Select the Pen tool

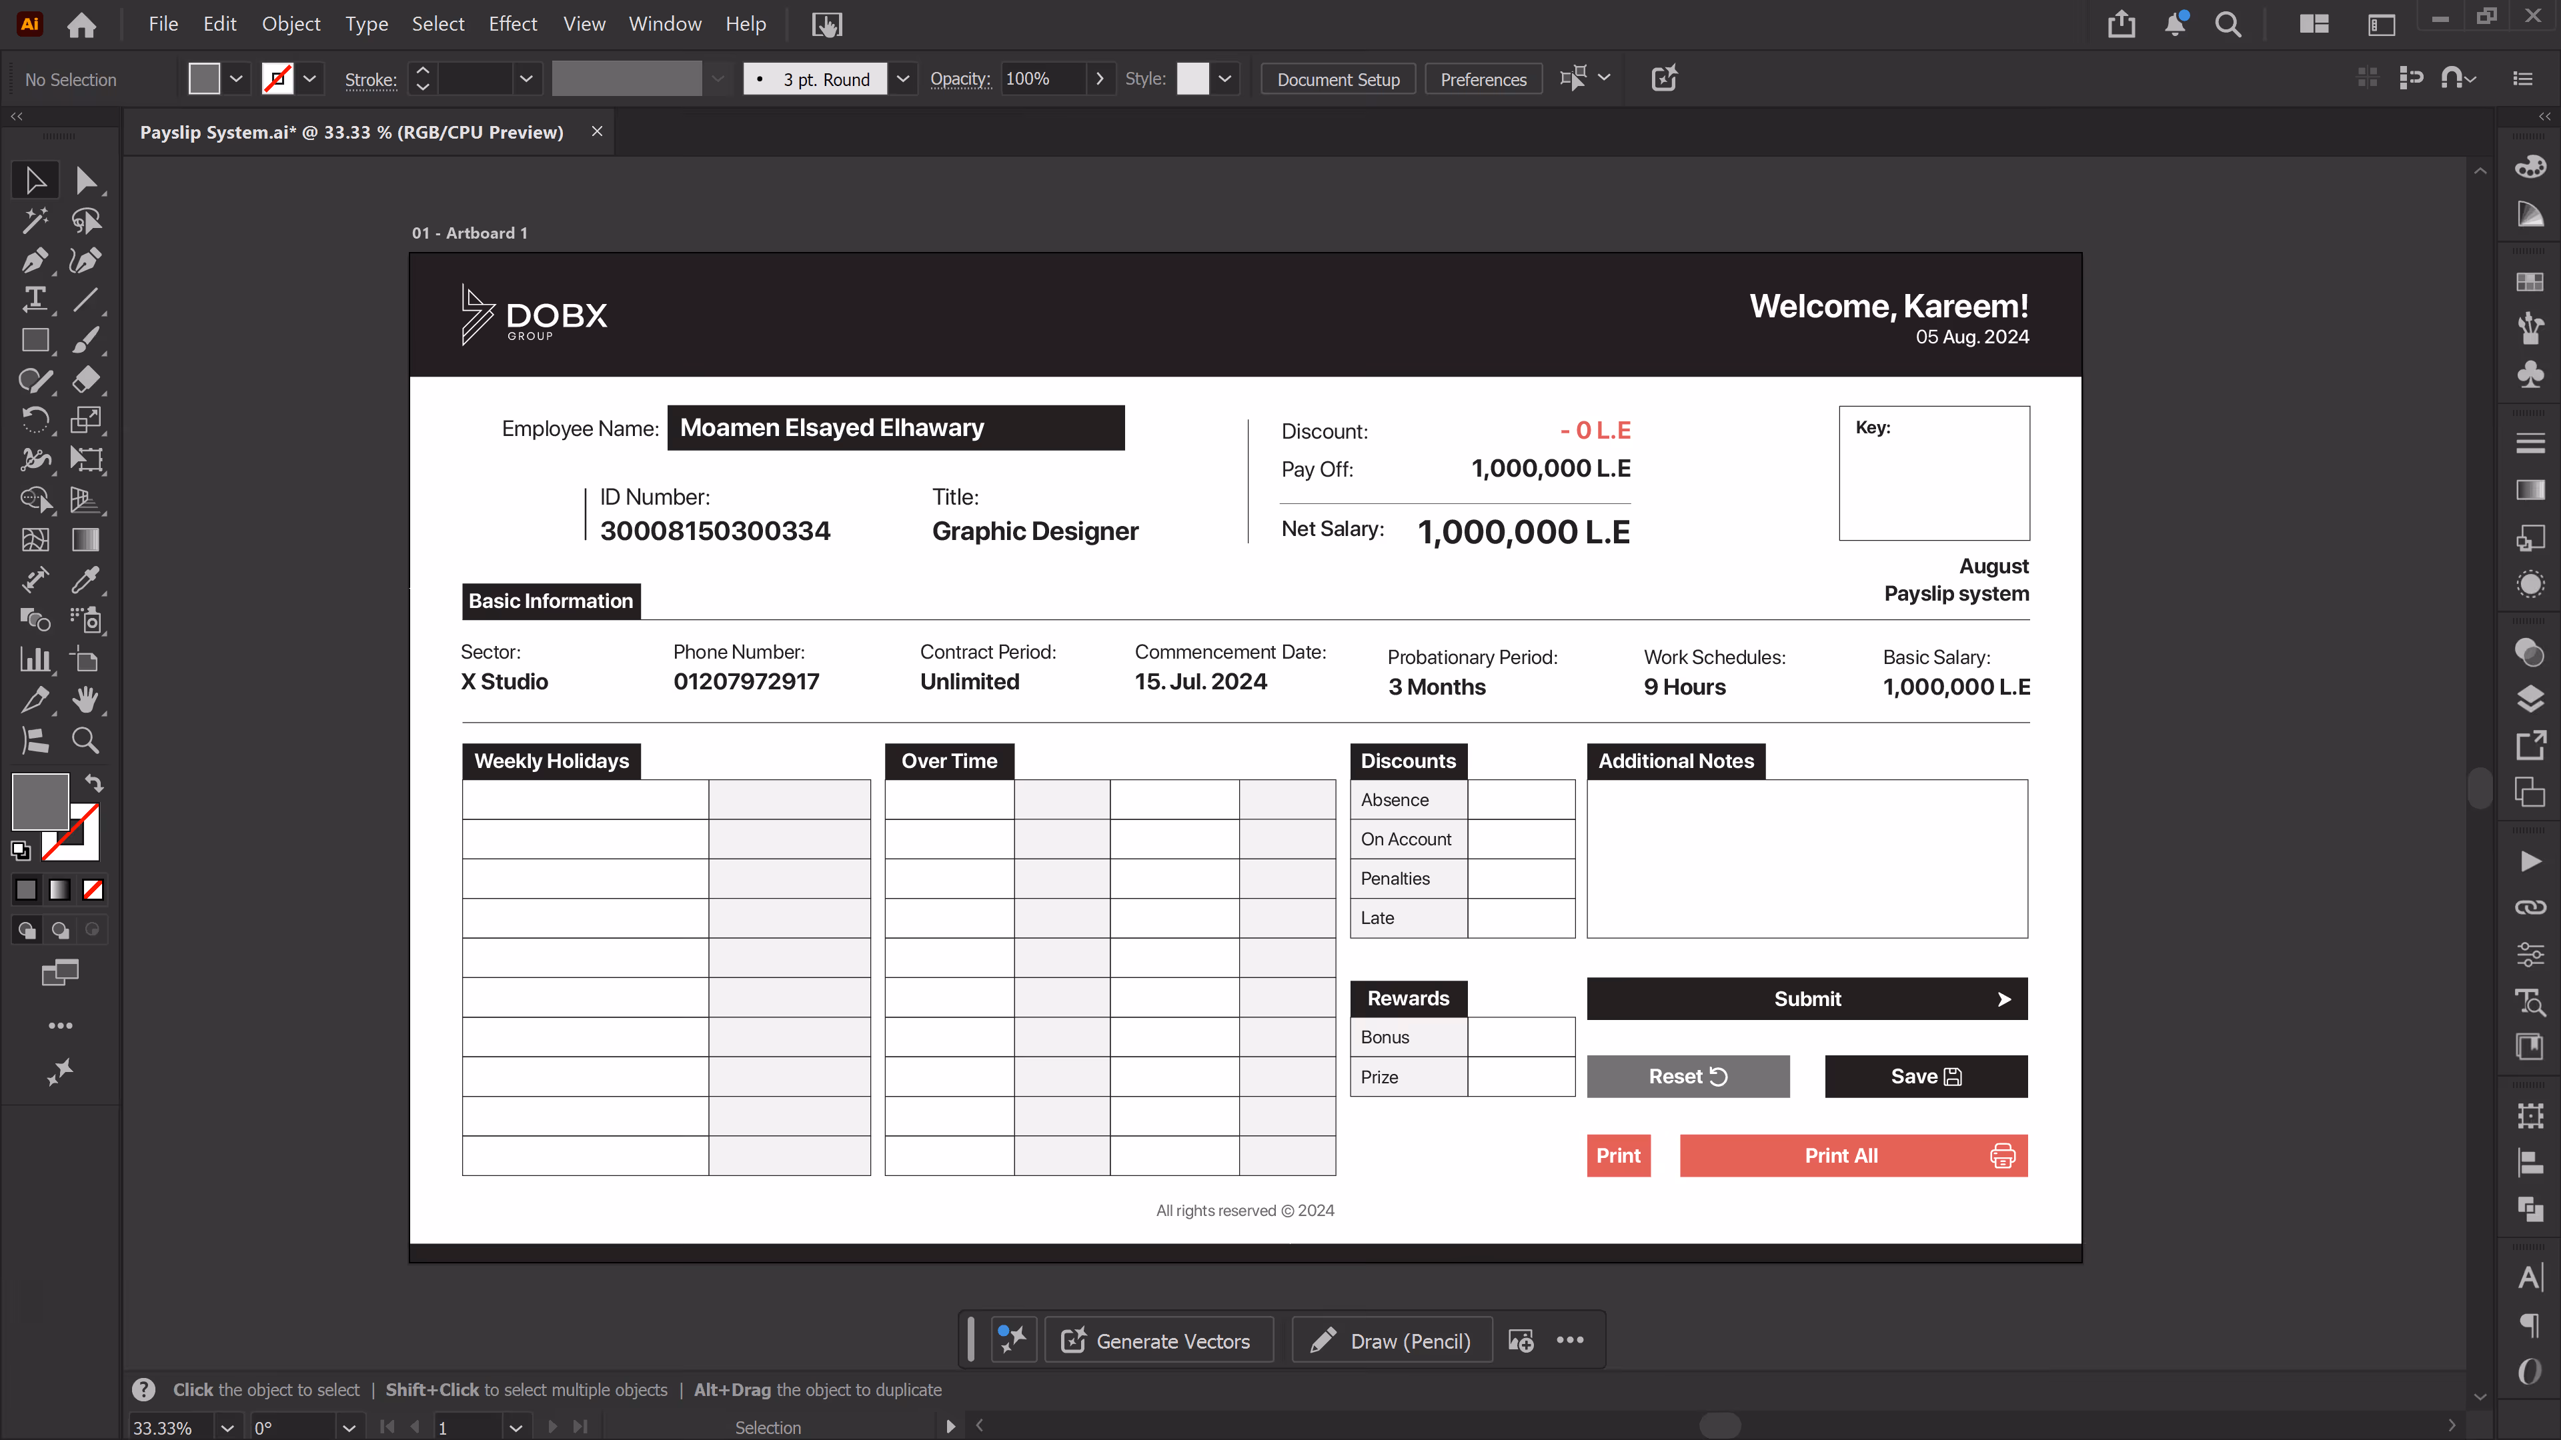[x=35, y=261]
